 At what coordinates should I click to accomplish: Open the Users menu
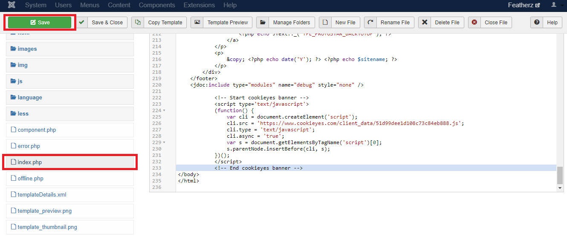pos(64,5)
